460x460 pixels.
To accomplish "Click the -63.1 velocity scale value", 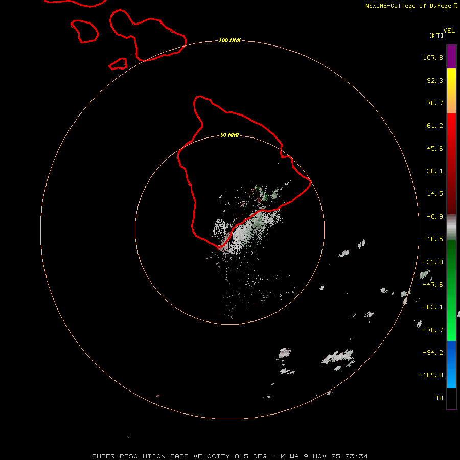I will [x=433, y=307].
